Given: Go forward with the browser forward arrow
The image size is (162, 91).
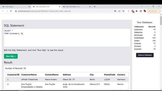Looking at the screenshot, I should 7,11.
